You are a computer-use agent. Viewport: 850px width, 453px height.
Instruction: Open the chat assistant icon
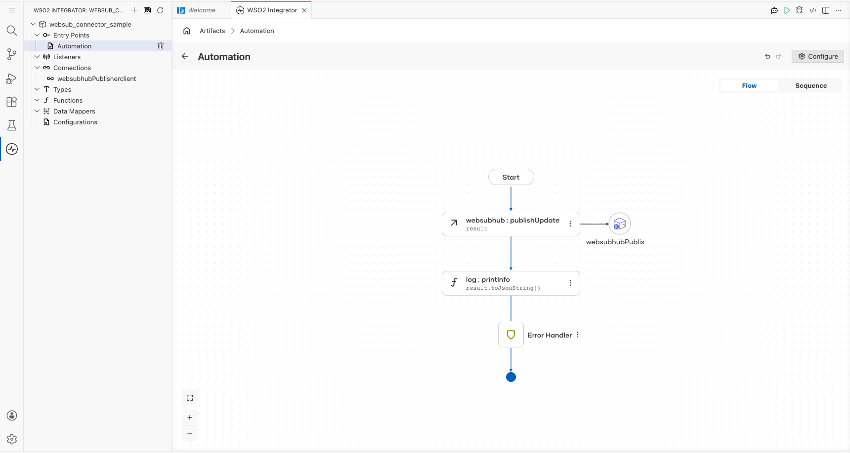point(774,10)
